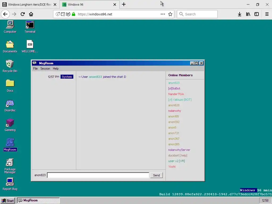
Task: Click the anon823 username in join message
Action: point(95,77)
